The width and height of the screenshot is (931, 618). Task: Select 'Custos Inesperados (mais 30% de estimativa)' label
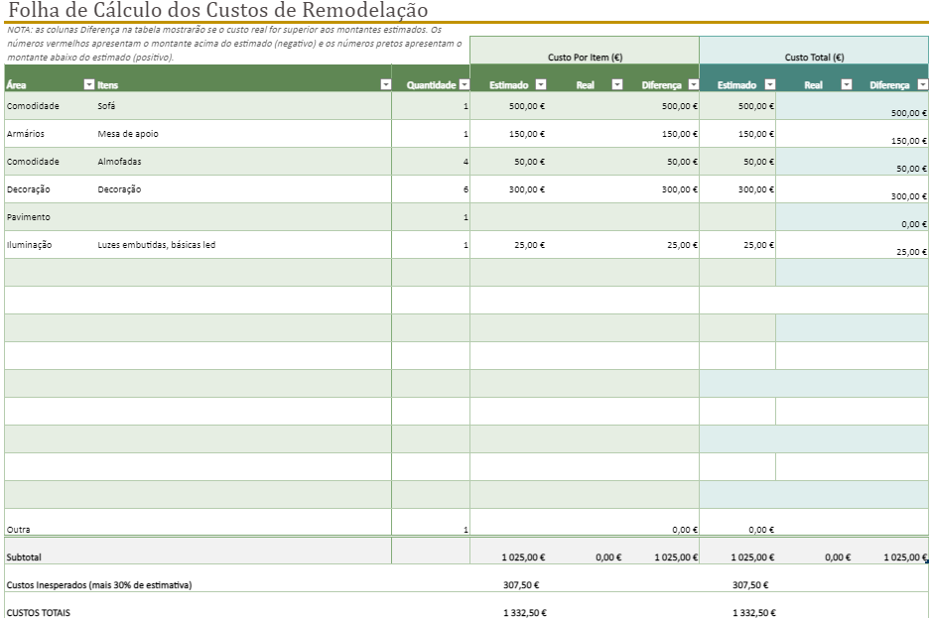click(99, 584)
